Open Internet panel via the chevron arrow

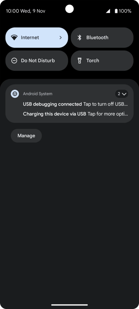60,38
